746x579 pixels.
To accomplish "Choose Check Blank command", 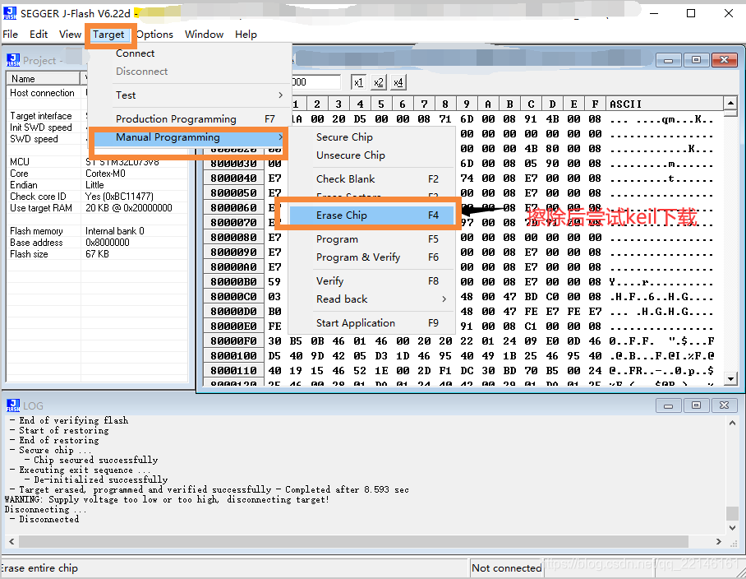I will [x=371, y=179].
